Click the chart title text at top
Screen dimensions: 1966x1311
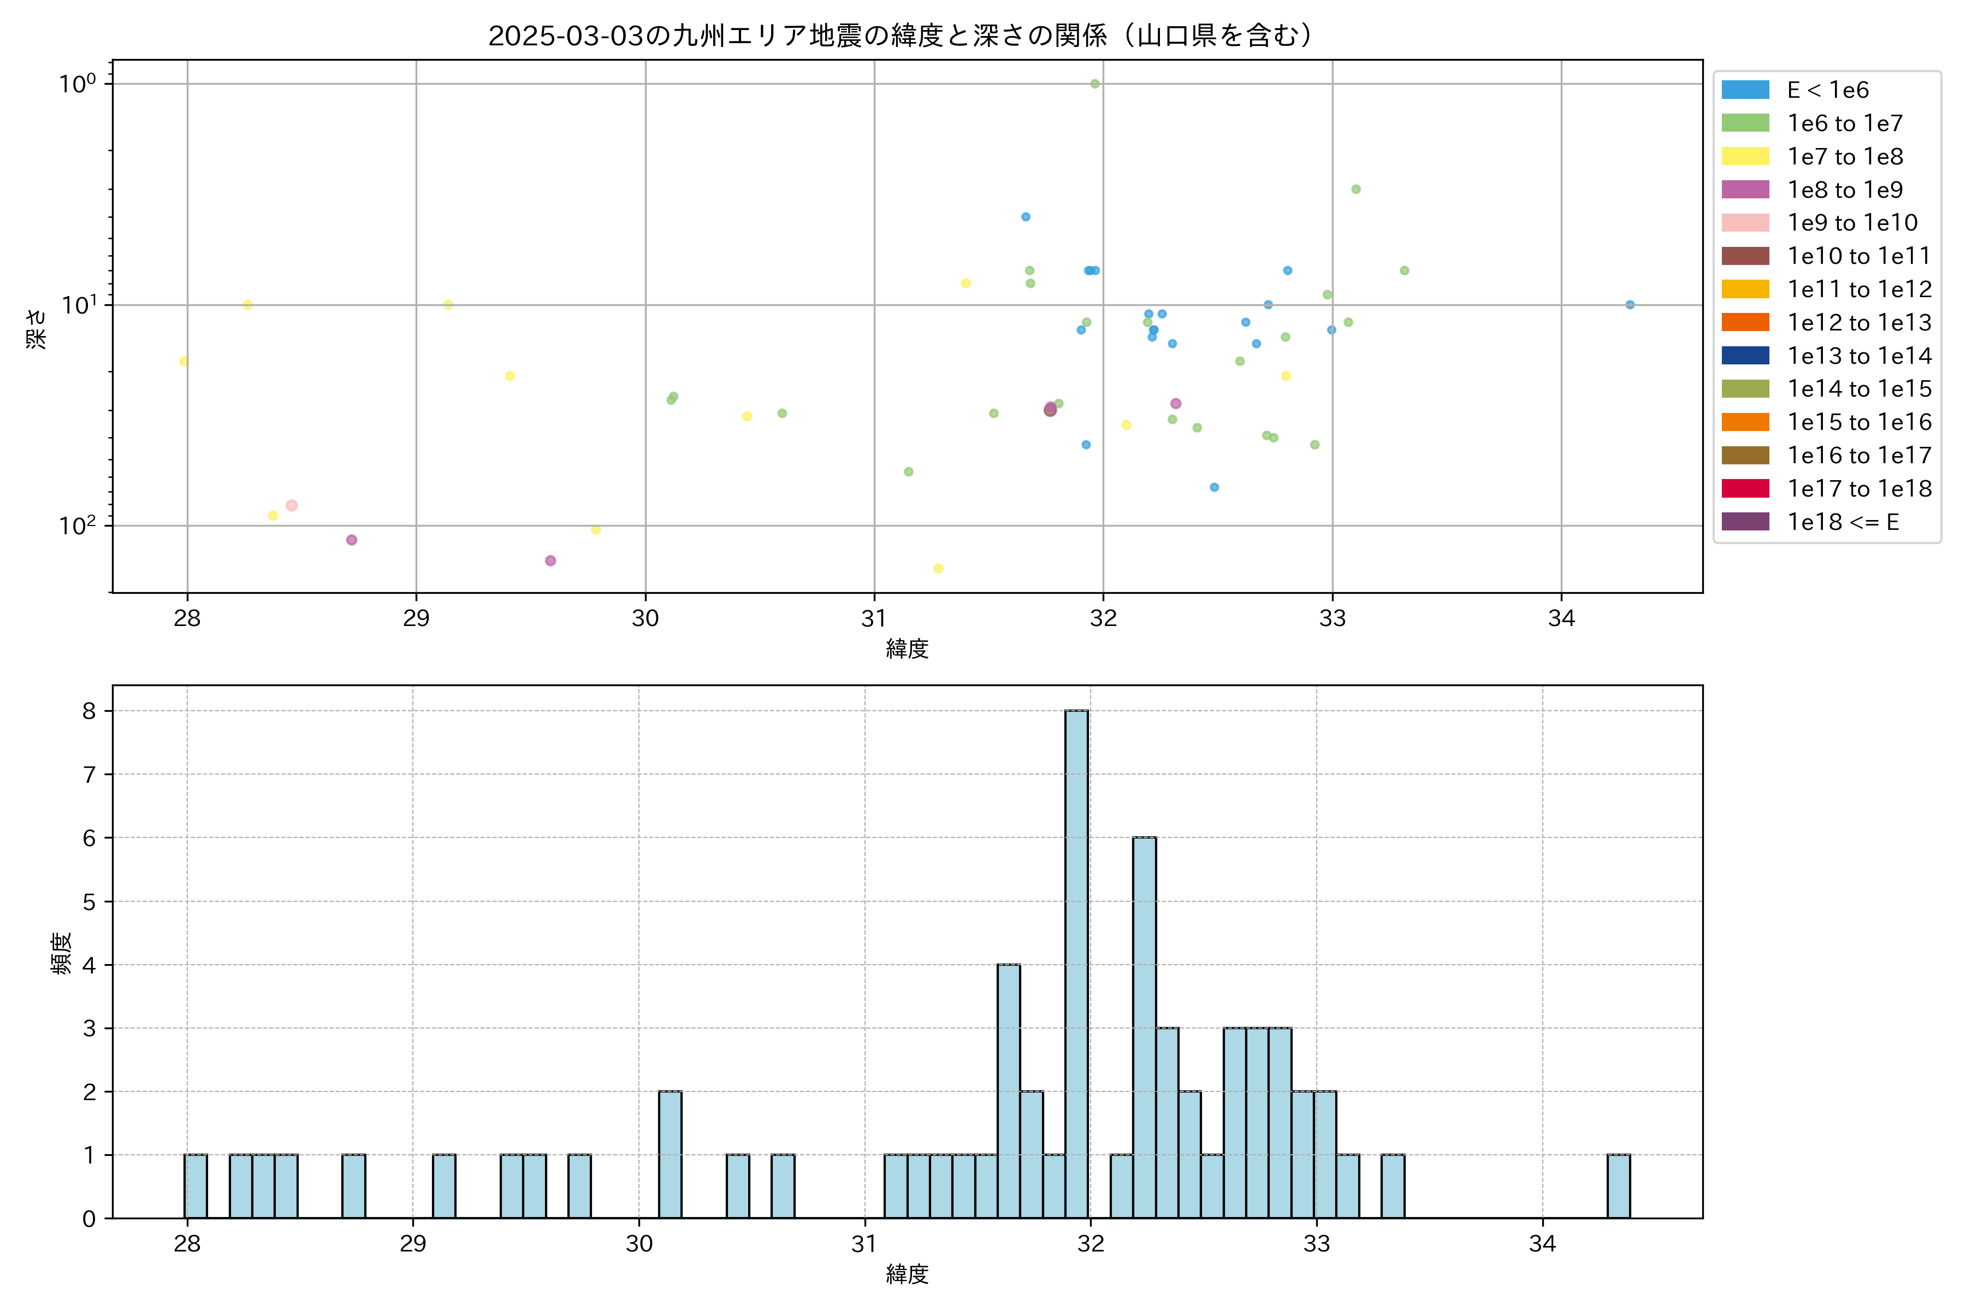900,36
